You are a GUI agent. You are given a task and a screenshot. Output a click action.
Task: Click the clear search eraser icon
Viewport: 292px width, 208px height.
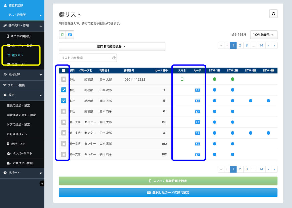tap(114, 58)
